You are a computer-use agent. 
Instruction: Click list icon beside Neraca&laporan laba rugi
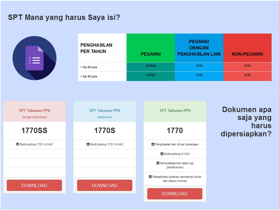[158, 163]
